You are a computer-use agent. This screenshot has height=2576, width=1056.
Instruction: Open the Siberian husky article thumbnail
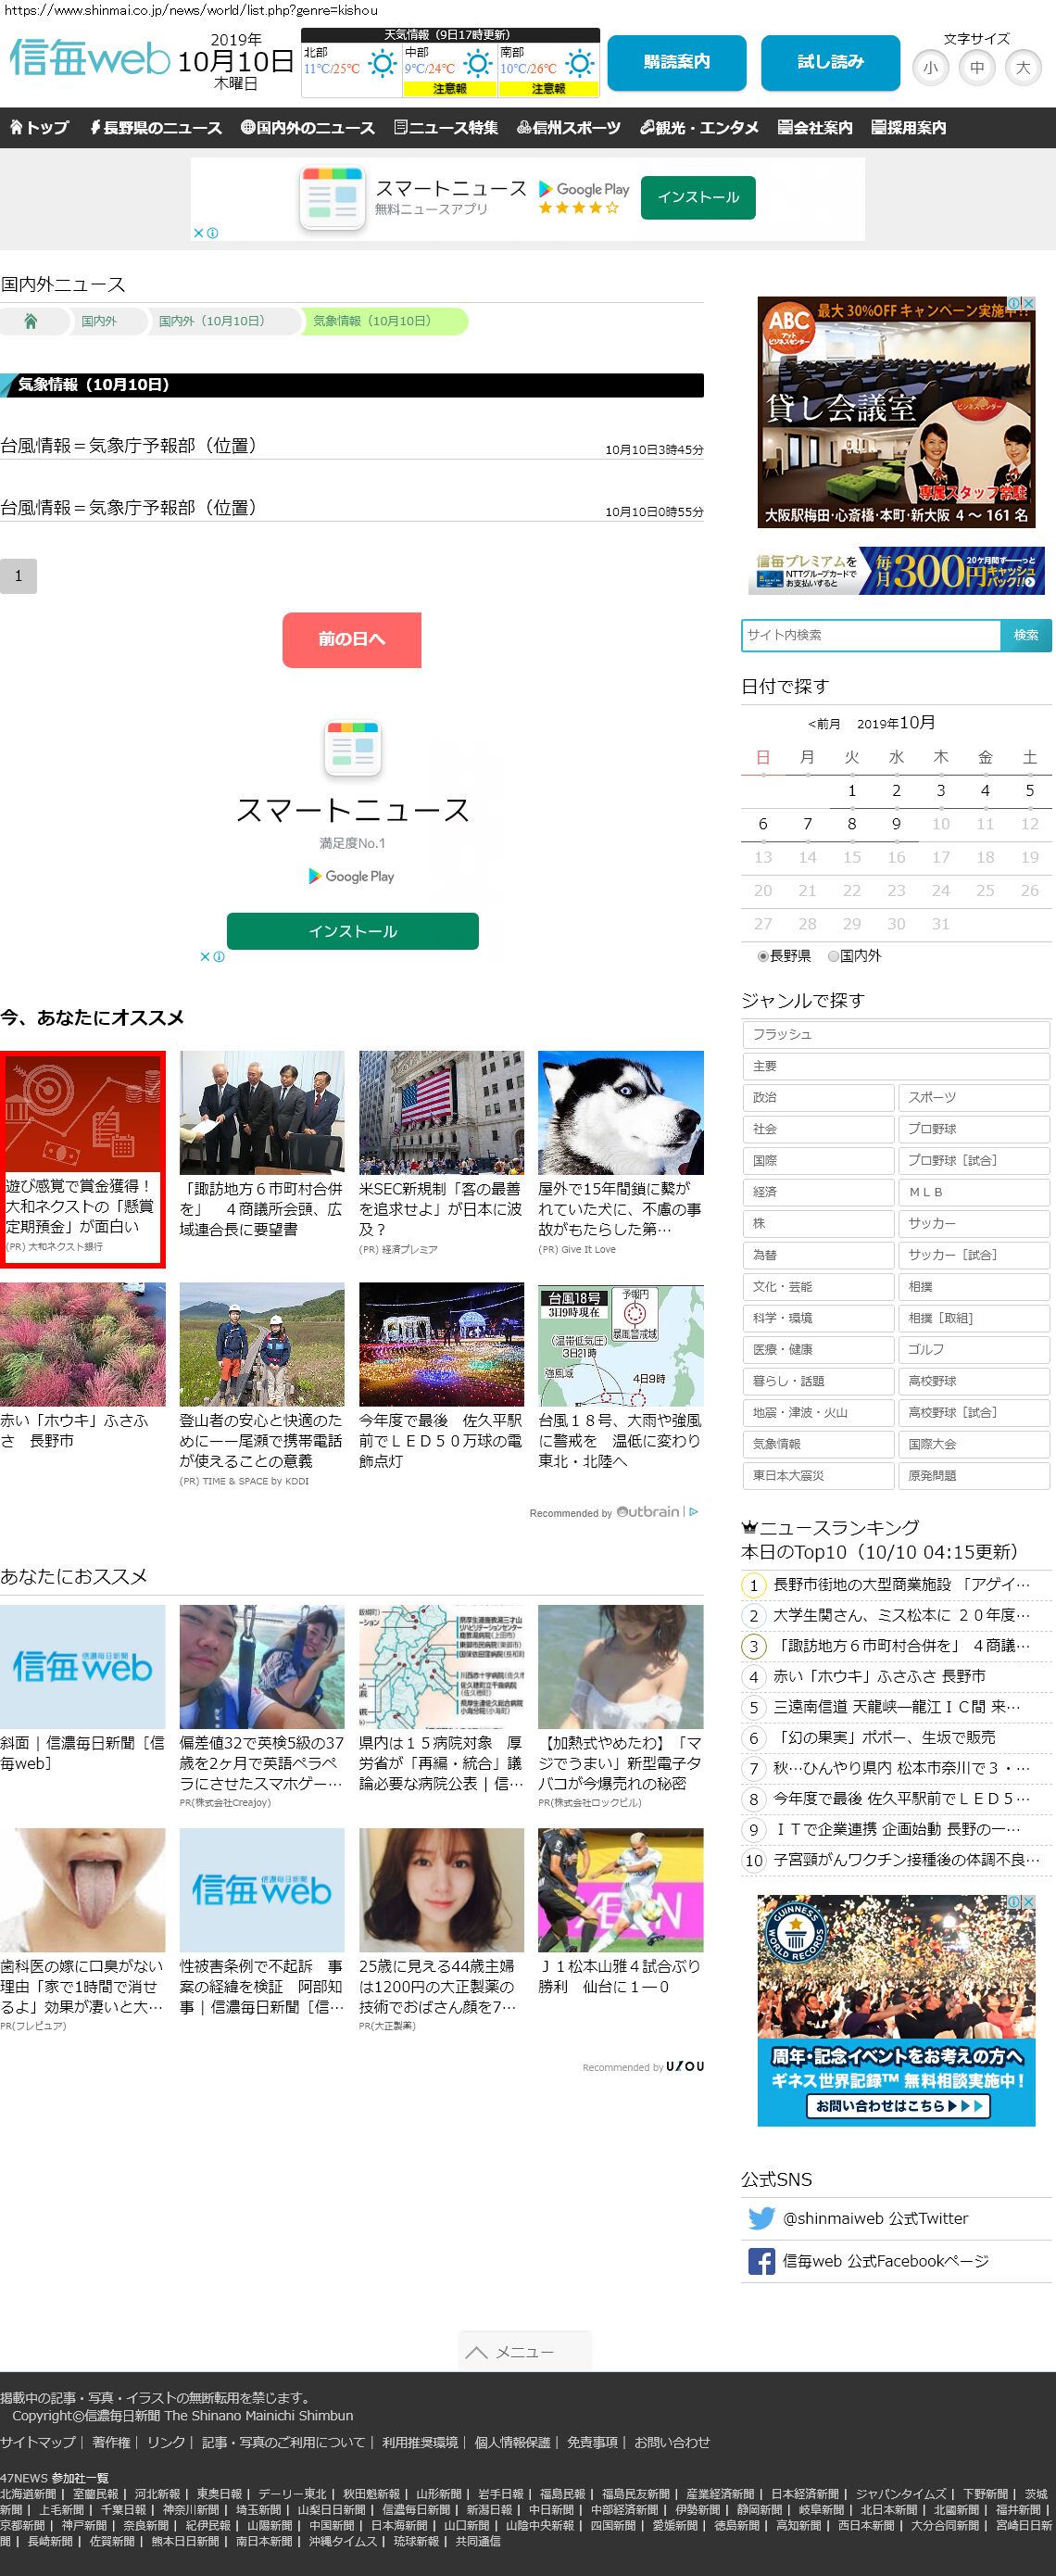[x=620, y=1112]
